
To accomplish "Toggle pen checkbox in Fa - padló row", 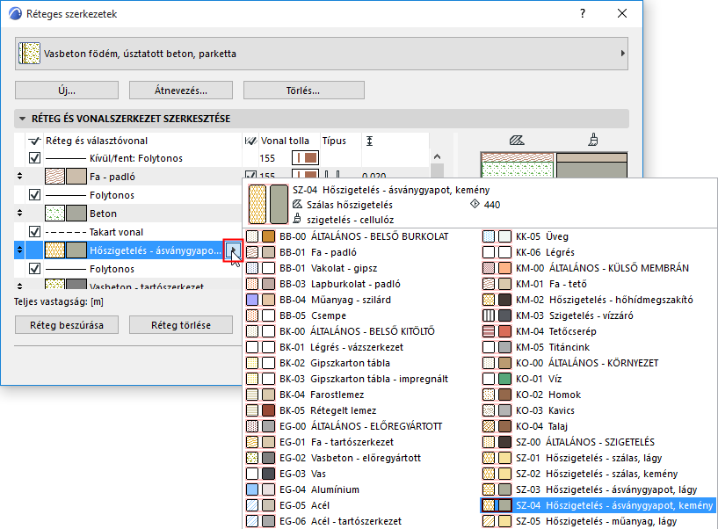I will (x=250, y=175).
